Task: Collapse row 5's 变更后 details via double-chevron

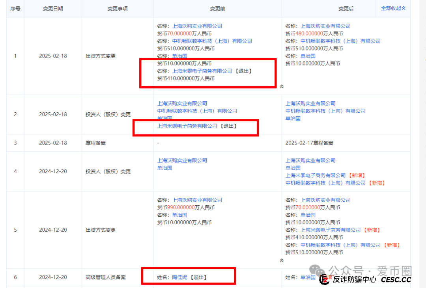Action: [x=282, y=260]
